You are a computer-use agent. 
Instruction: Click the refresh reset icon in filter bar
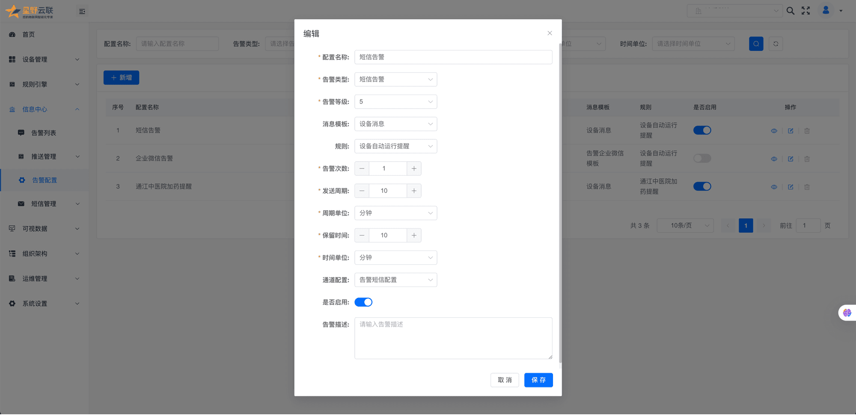click(776, 44)
